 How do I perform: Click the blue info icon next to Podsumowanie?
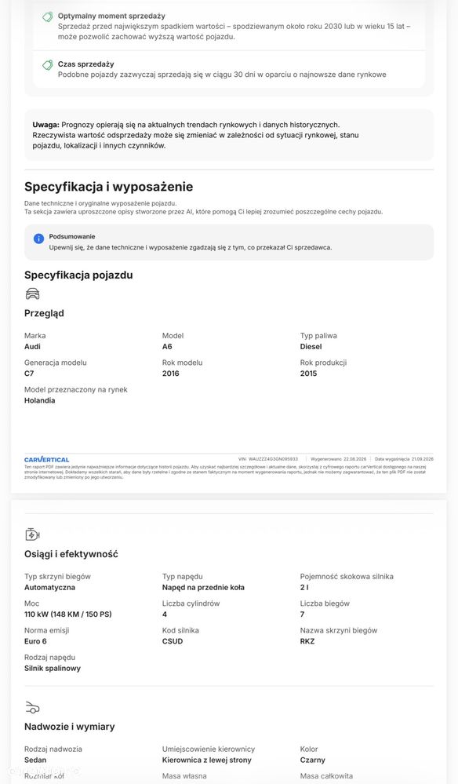pos(38,239)
